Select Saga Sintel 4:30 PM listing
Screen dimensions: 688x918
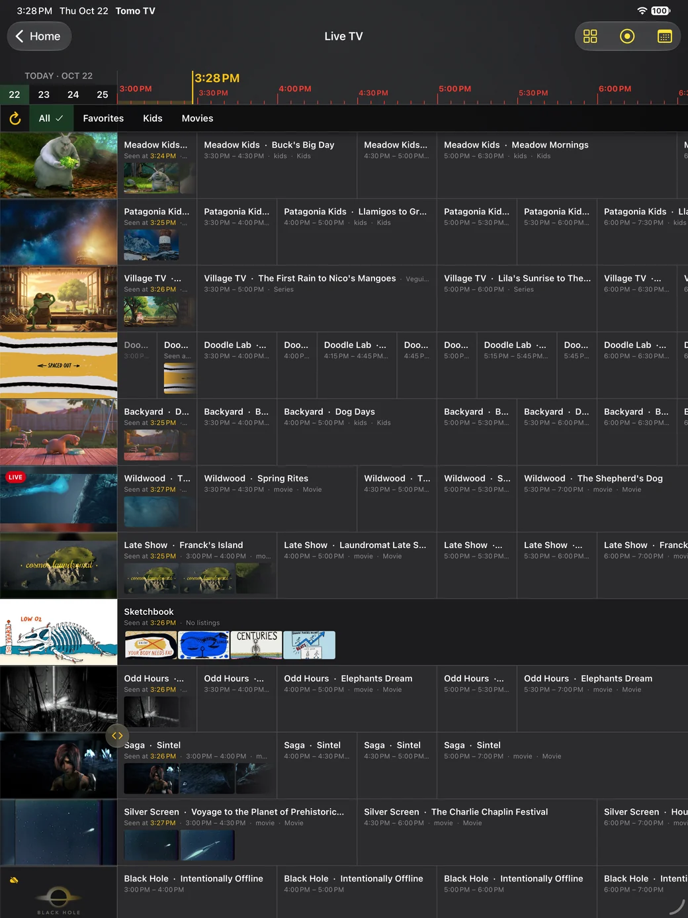point(397,766)
